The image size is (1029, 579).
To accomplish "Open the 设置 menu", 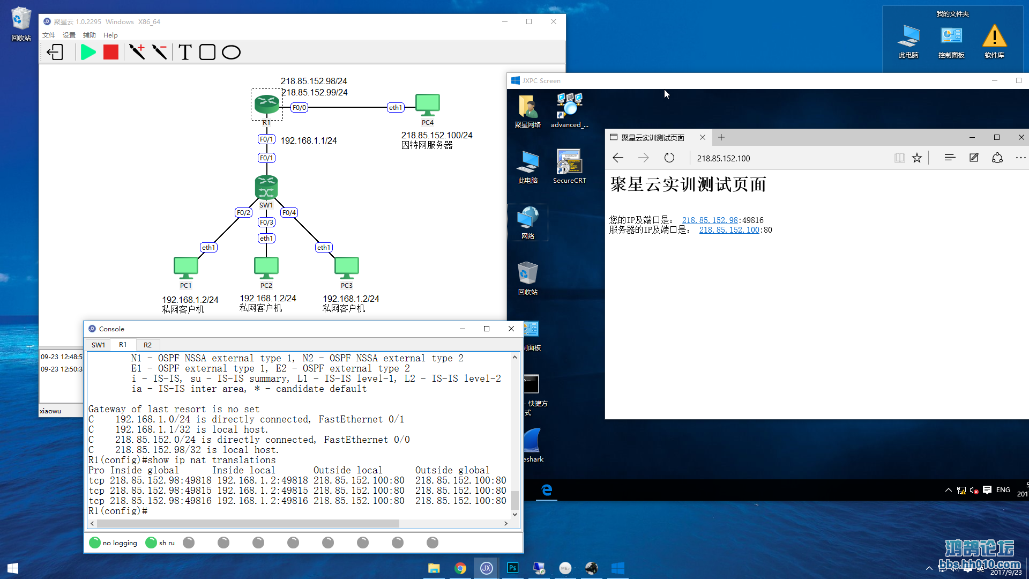I will (x=69, y=35).
